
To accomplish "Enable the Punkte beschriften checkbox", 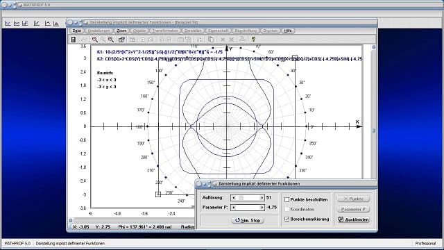I will pos(287,199).
